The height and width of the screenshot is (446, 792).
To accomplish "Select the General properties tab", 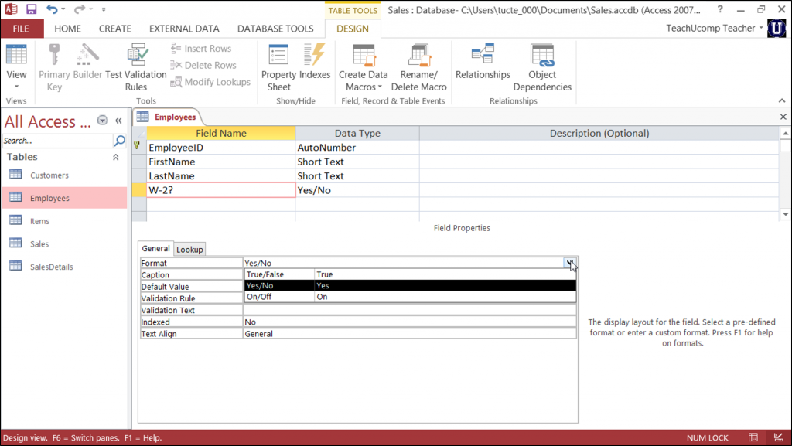I will pyautogui.click(x=155, y=248).
